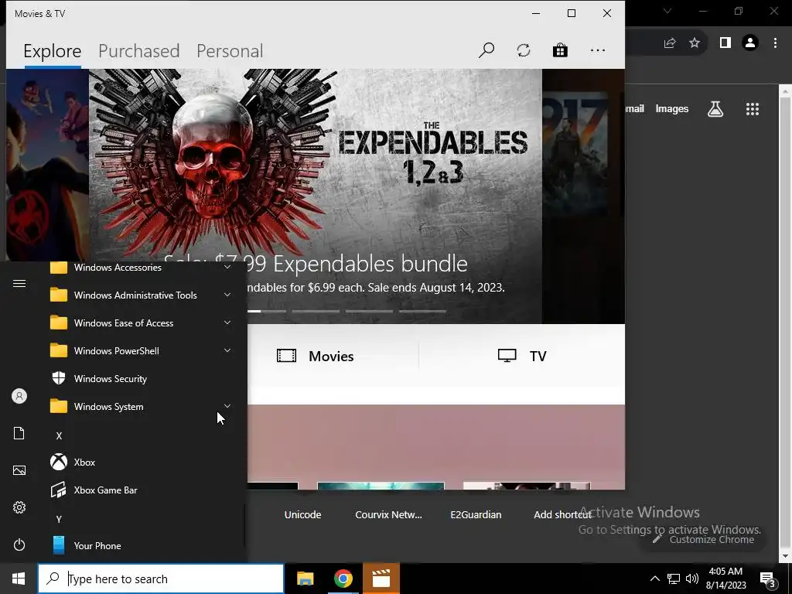This screenshot has height=594, width=792.
Task: Switch to the Purchased tab
Action: pos(139,51)
